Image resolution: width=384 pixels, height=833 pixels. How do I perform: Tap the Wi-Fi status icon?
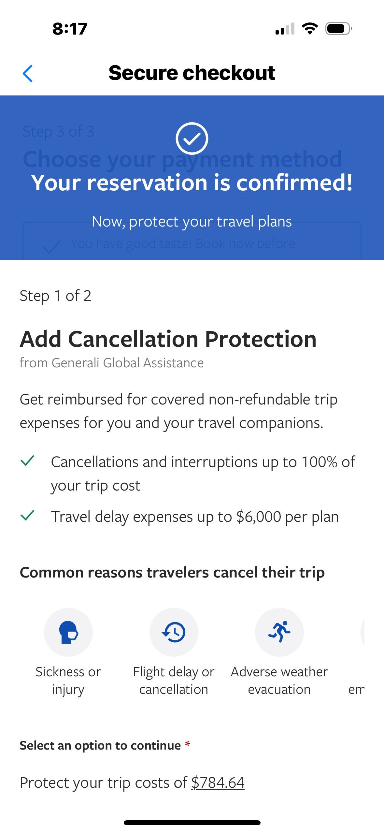pos(310,29)
